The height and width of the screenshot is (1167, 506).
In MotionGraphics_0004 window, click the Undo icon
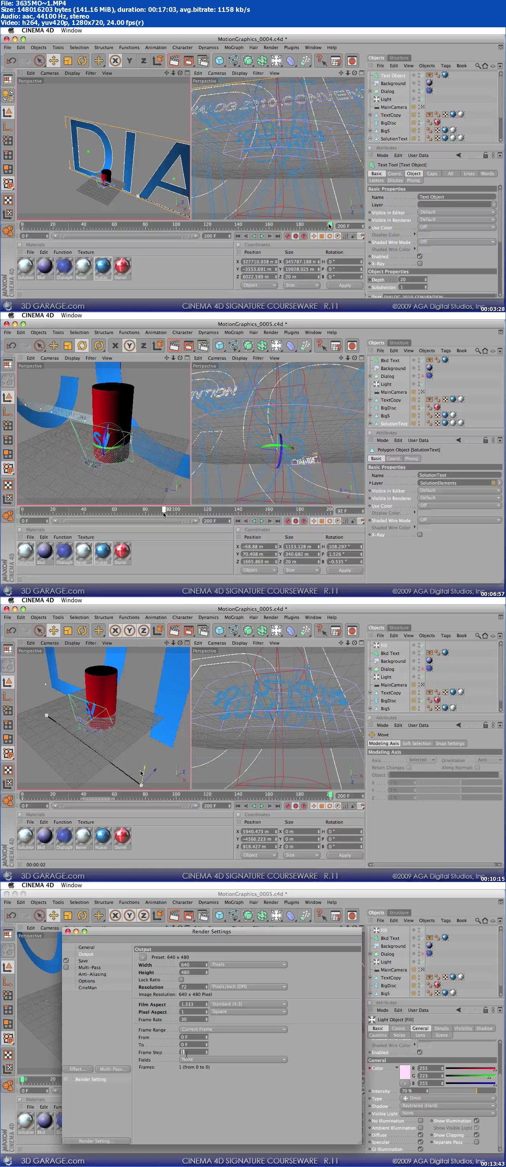[11, 61]
